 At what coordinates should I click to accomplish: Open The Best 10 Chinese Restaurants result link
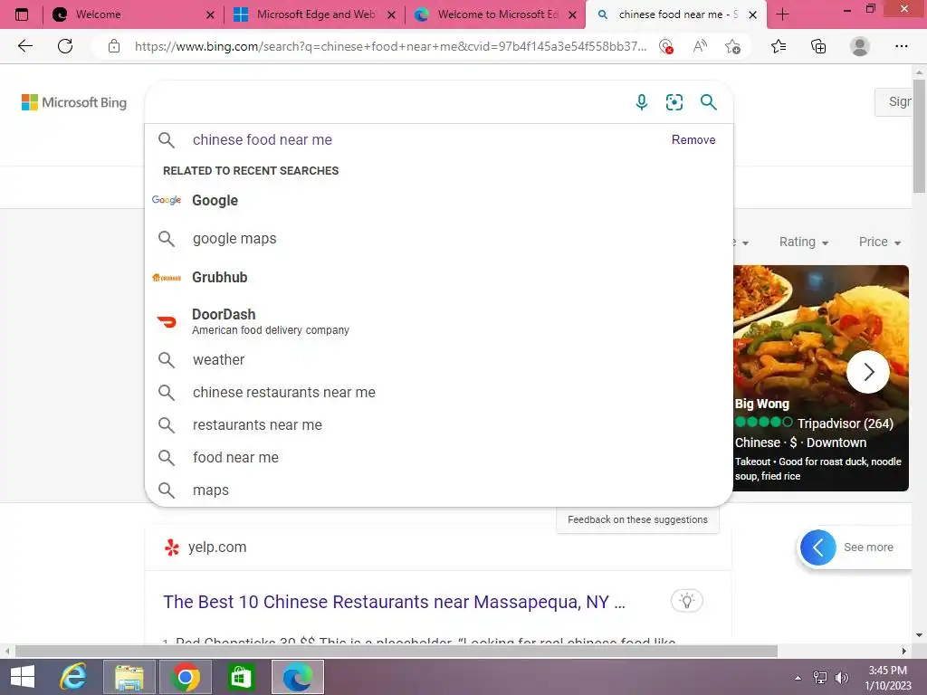394,602
